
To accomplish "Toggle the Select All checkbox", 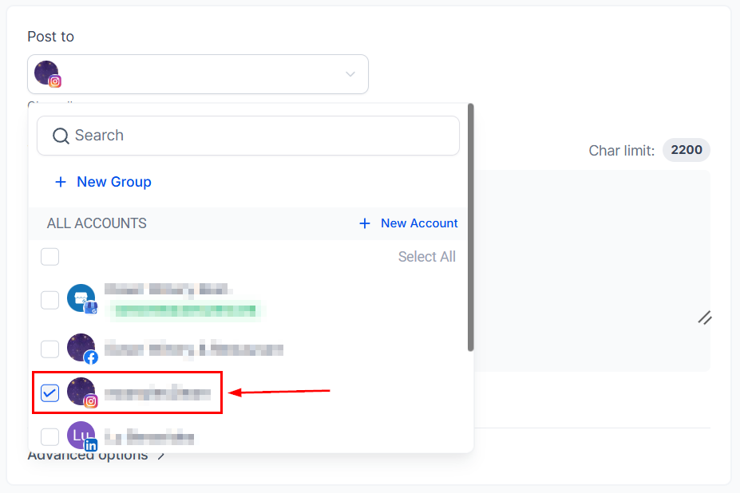I will pyautogui.click(x=49, y=257).
